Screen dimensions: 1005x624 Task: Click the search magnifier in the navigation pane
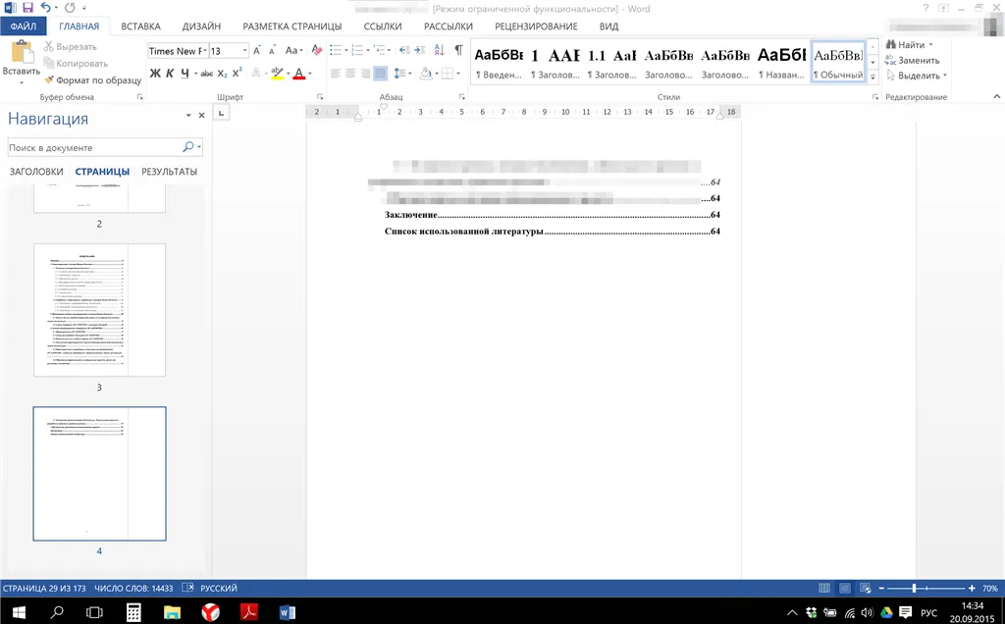point(187,147)
